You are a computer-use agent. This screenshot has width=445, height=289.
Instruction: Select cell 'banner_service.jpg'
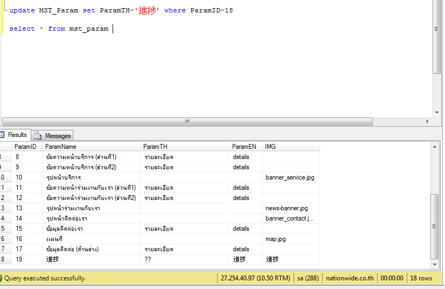290,177
